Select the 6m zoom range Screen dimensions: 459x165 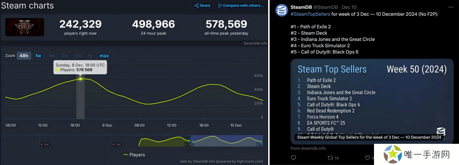pyautogui.click(x=78, y=56)
